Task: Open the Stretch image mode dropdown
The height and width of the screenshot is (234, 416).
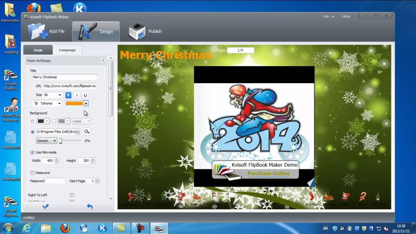Action: (x=47, y=141)
